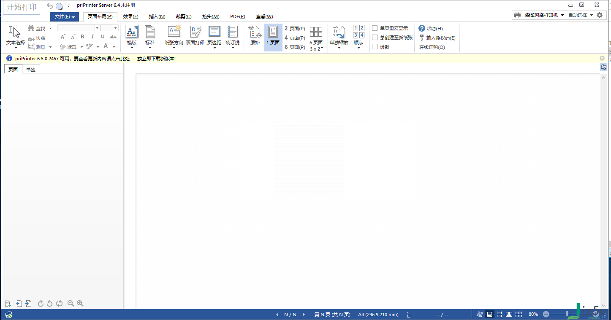
Task: Click 双面打印 duplex printing
Action: [195, 35]
